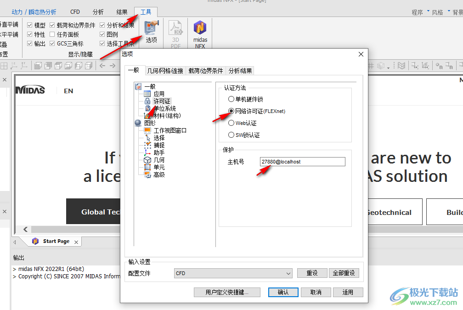Open the view cube dropdown arrow
The height and width of the screenshot is (310, 463).
388,68
